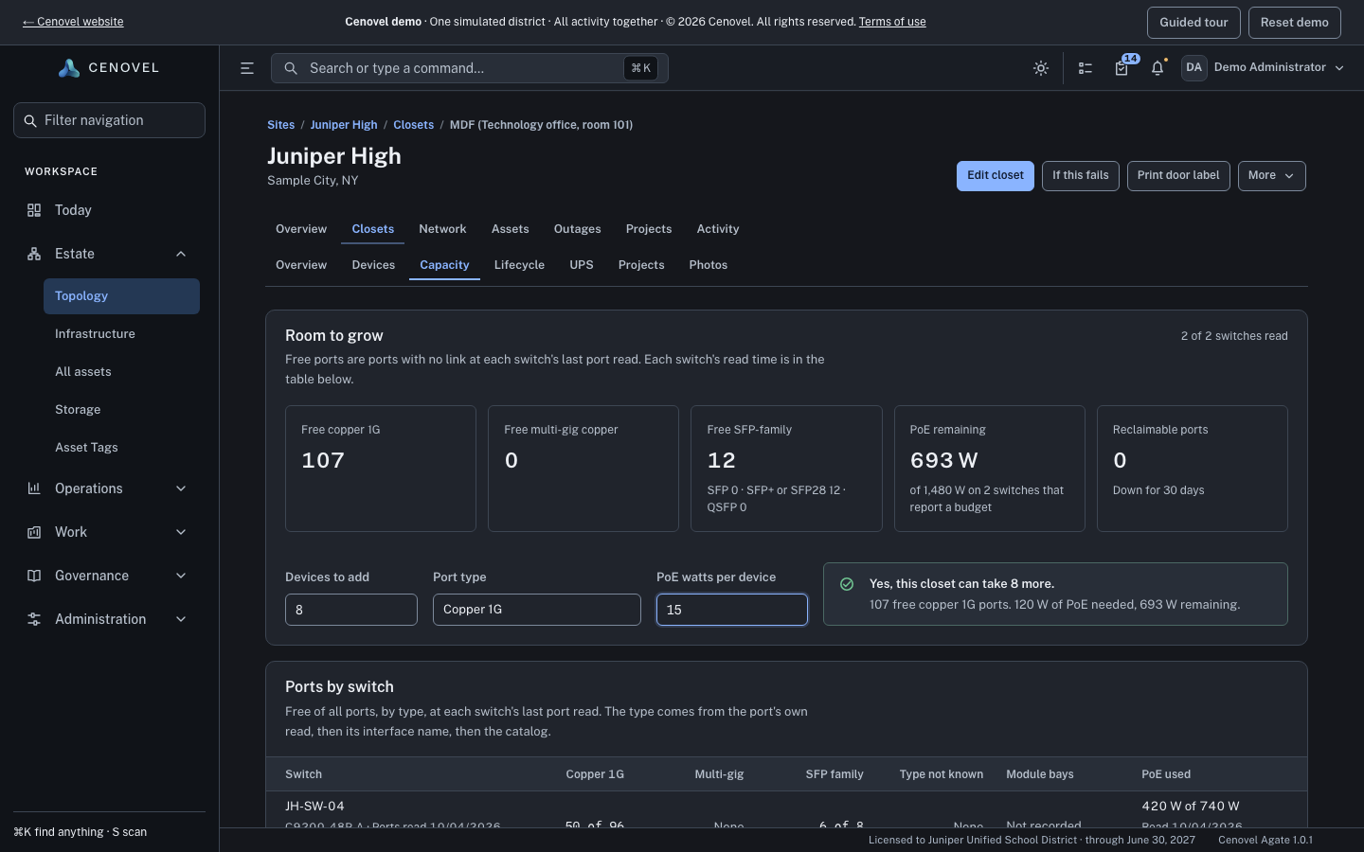Select Infrastructure in sidebar

pos(121,334)
